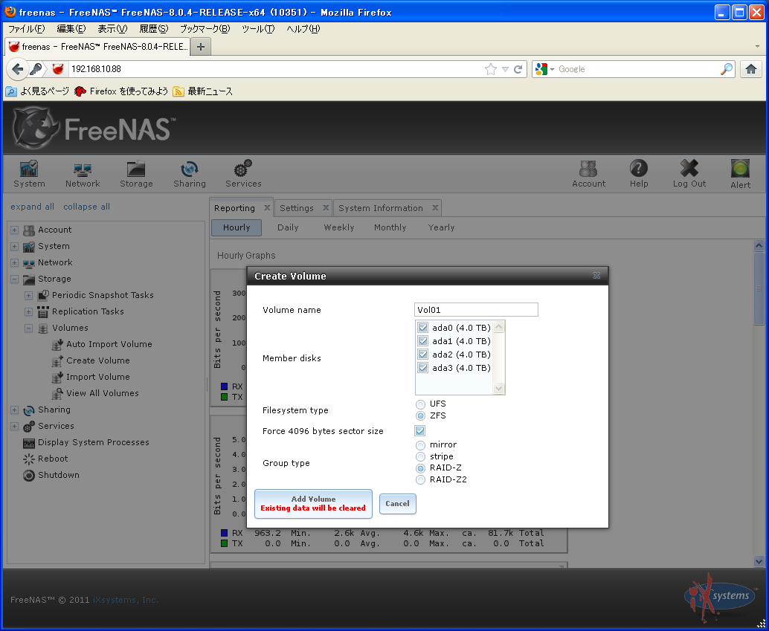Bookmark page with the star icon
The image size is (769, 631).
pyautogui.click(x=490, y=69)
